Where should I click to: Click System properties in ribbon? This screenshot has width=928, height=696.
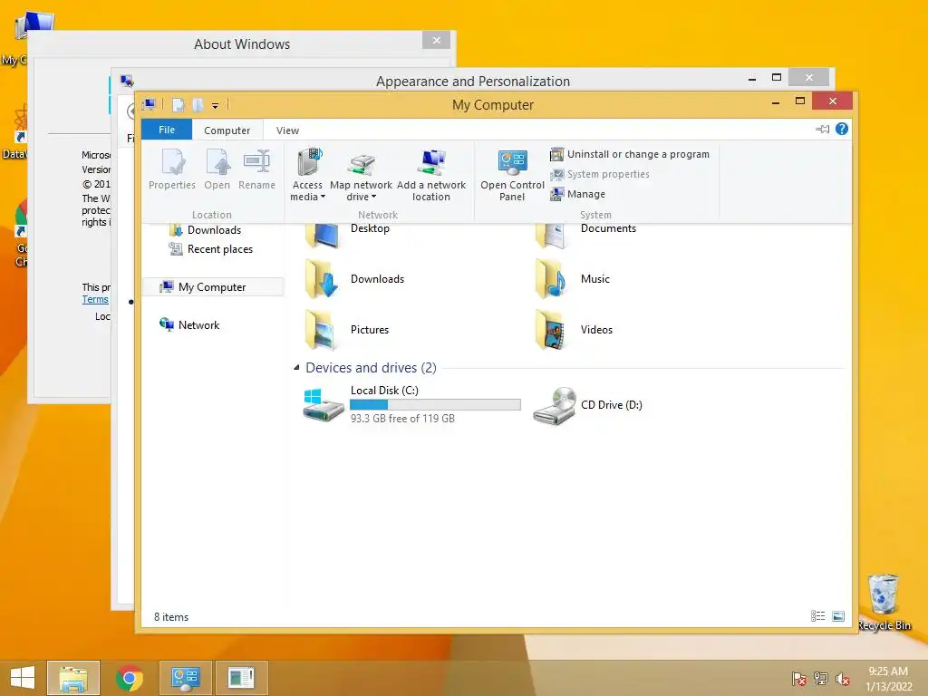600,174
